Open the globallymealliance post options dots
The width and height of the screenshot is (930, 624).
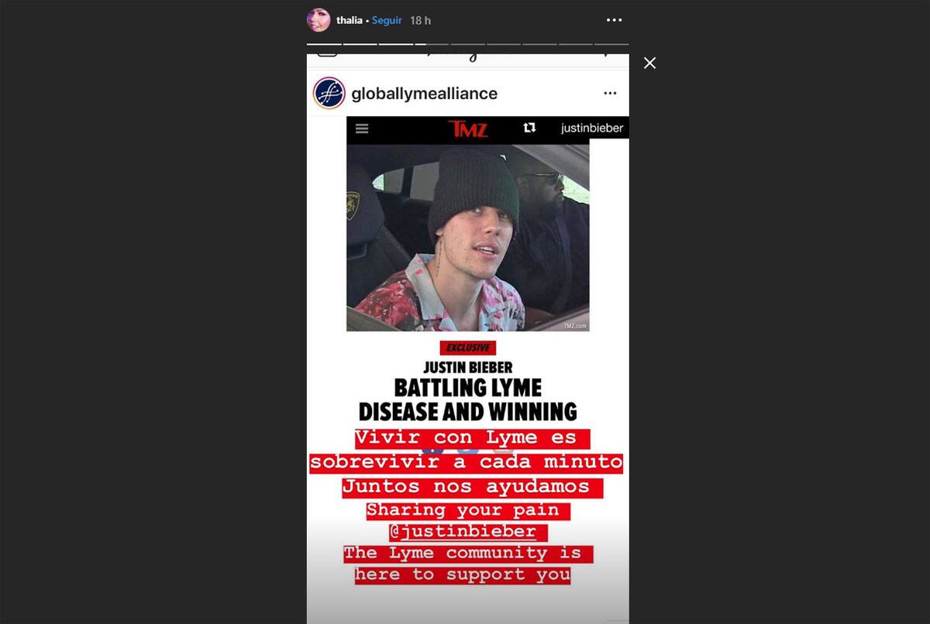click(x=610, y=93)
